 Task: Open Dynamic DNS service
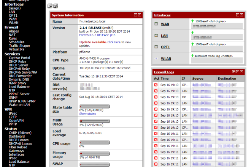click(x=19, y=79)
